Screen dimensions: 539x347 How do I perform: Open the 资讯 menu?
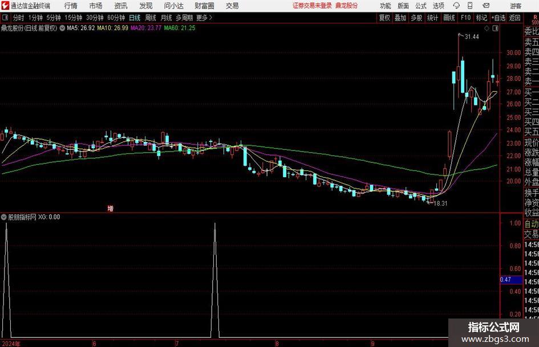pyautogui.click(x=121, y=6)
